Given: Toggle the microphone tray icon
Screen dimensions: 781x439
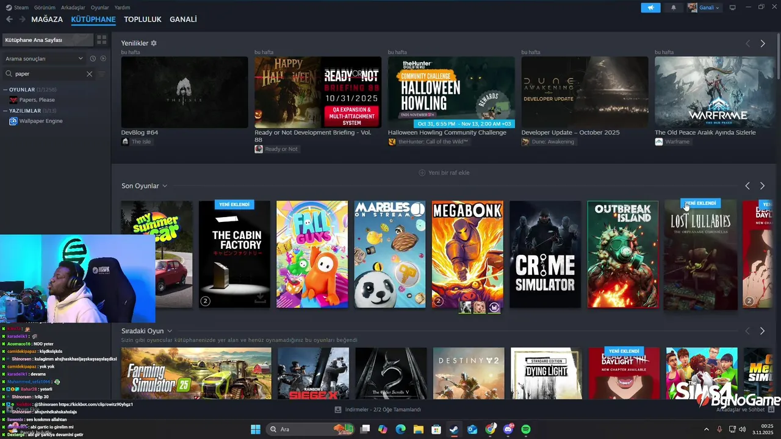Looking at the screenshot, I should [x=719, y=429].
